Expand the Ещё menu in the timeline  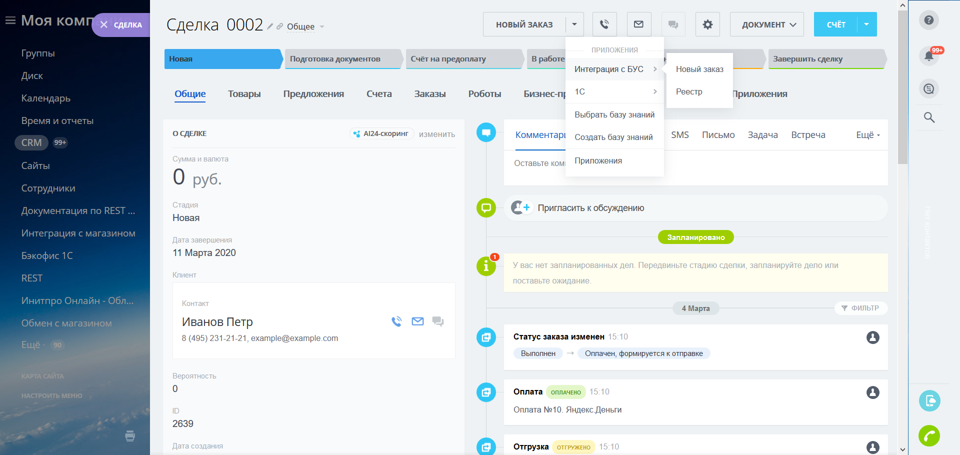(x=867, y=135)
